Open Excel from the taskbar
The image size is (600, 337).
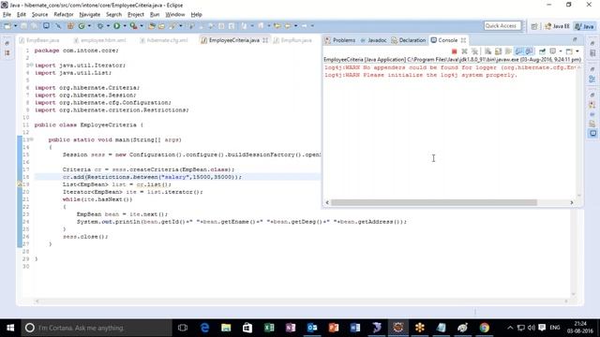coord(269,328)
